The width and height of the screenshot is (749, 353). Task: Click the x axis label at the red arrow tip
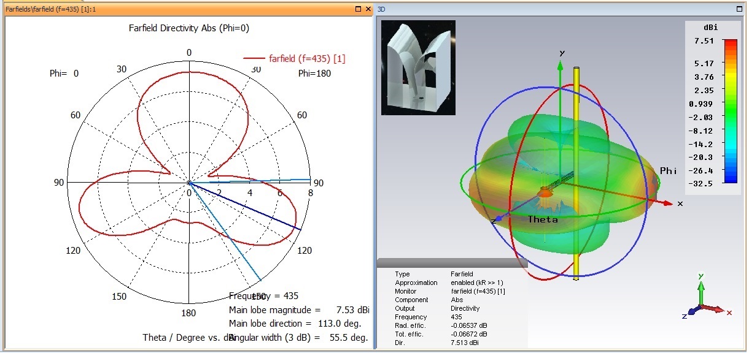coord(680,203)
